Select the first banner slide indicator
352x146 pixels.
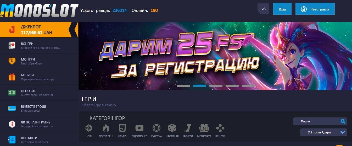183,86
